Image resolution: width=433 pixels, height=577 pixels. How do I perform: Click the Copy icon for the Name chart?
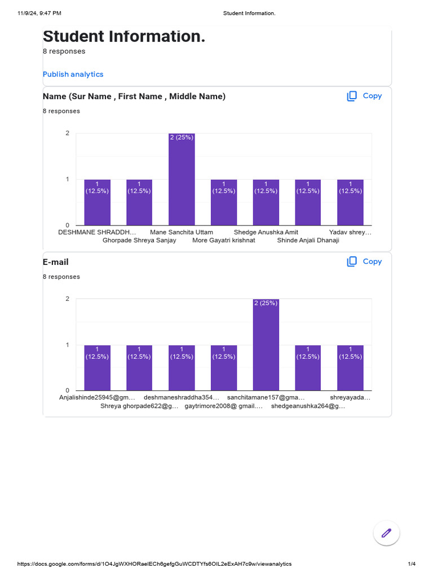[352, 96]
